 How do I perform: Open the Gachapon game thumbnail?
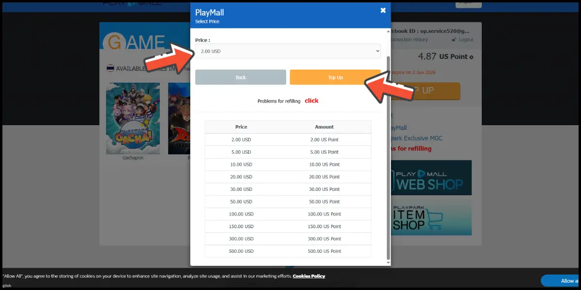coord(133,118)
